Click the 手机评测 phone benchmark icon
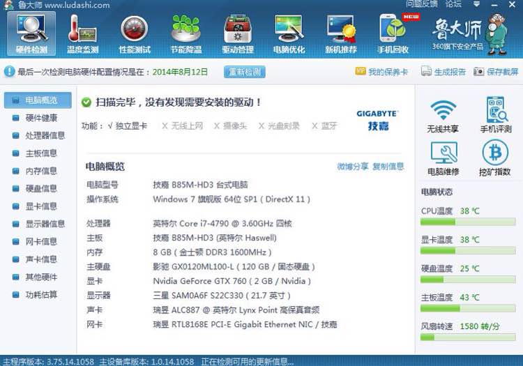 click(x=496, y=115)
